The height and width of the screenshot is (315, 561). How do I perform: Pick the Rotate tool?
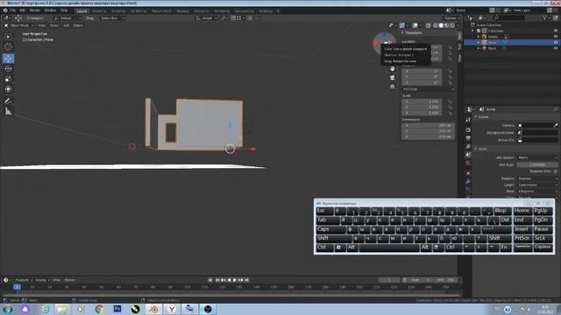8,68
